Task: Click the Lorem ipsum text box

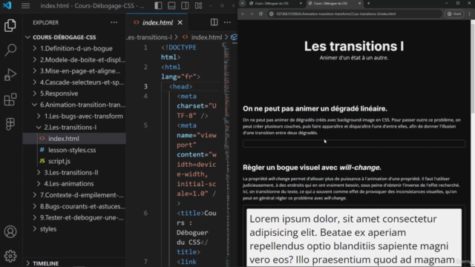Action: coord(354,237)
